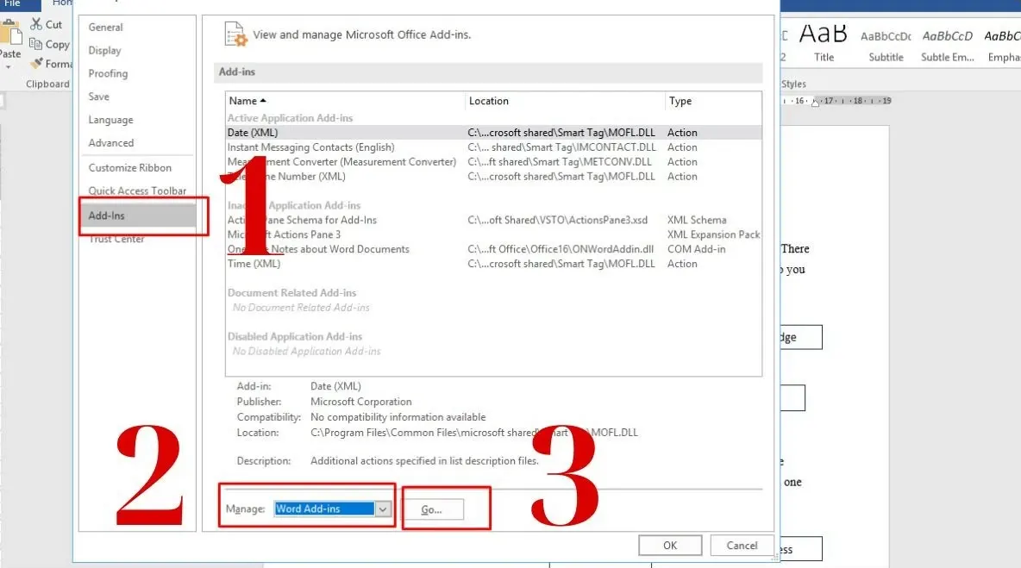1021x568 pixels.
Task: Click the Go... button
Action: pos(432,509)
